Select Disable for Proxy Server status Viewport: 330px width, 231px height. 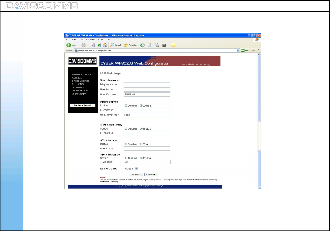click(x=126, y=106)
